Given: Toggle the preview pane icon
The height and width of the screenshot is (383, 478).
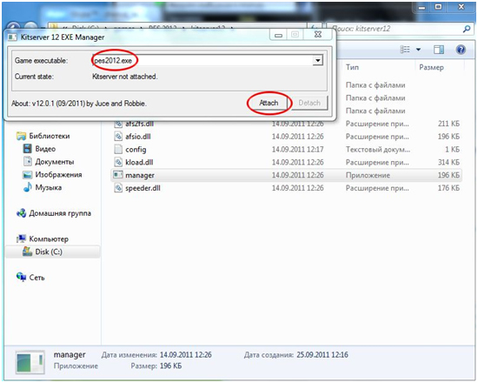Looking at the screenshot, I should (x=439, y=50).
